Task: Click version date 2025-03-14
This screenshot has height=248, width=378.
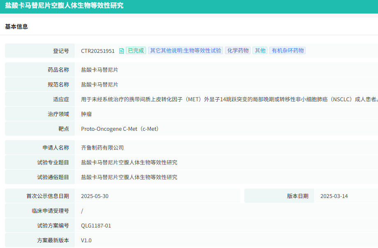Action: click(x=334, y=196)
